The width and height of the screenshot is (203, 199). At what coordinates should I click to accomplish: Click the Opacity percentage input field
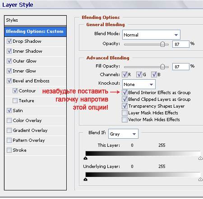(181, 44)
